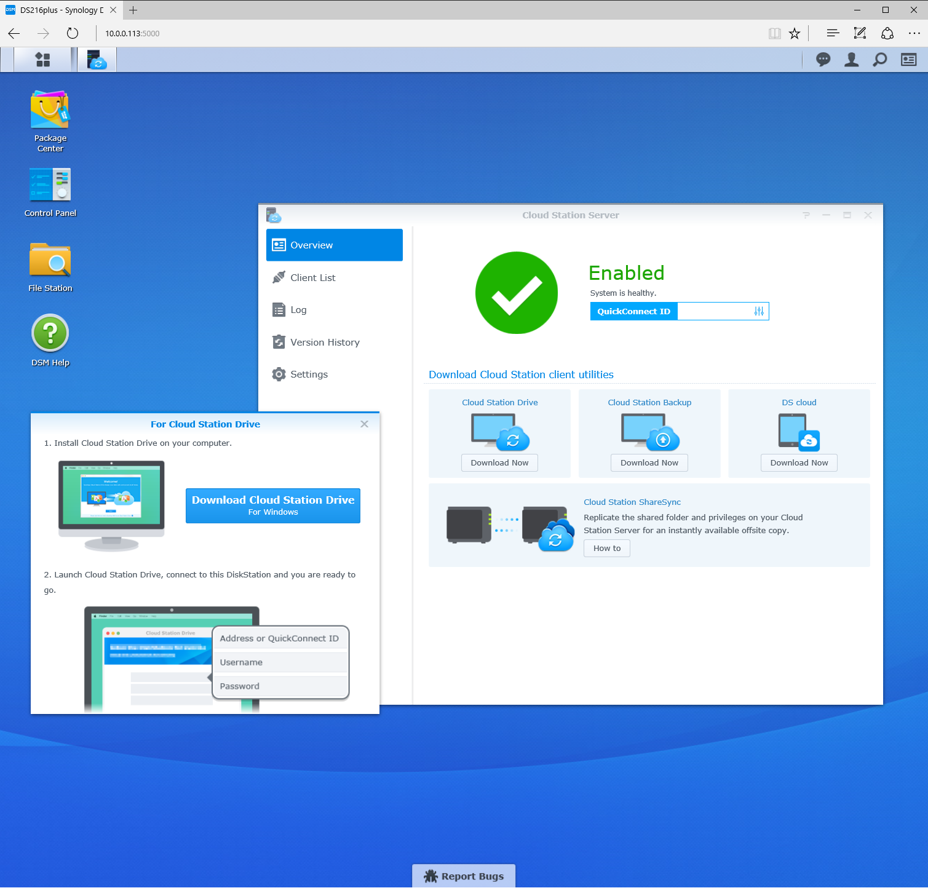Open Edge share icon
The width and height of the screenshot is (928, 888).
pos(887,33)
